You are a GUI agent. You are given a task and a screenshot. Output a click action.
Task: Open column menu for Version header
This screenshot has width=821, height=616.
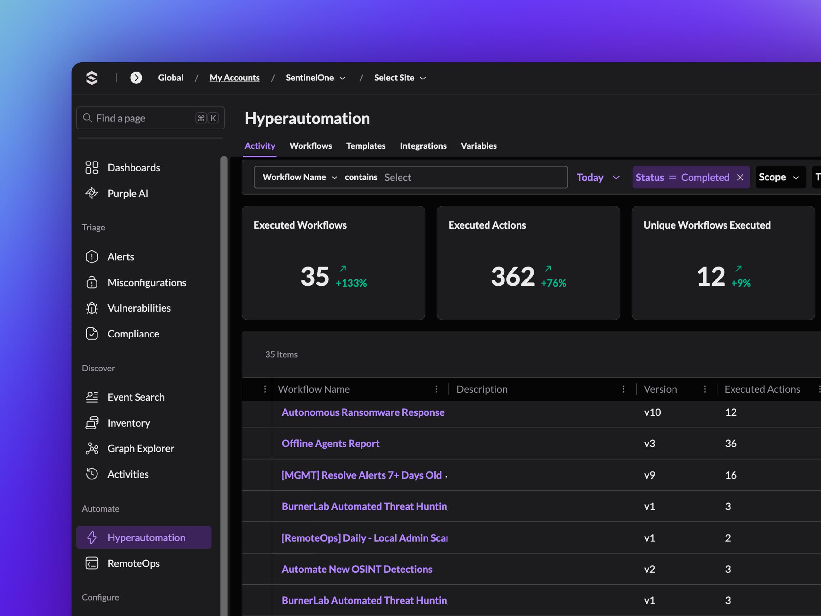coord(705,389)
